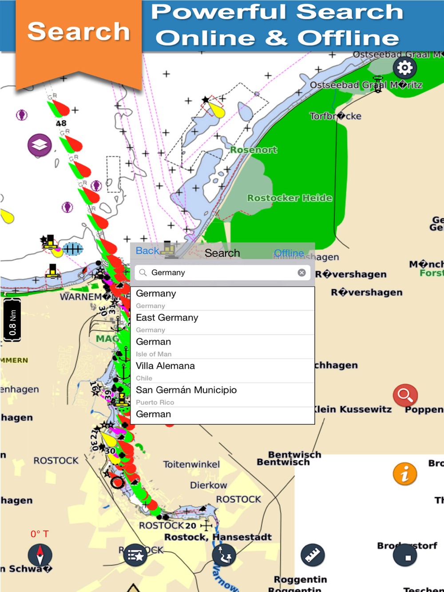Go Back from the search panel
The height and width of the screenshot is (592, 444).
tap(147, 251)
